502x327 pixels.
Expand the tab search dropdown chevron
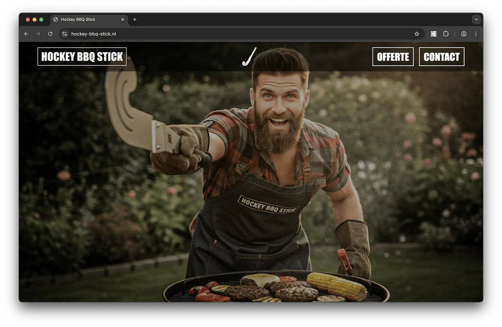[x=476, y=19]
